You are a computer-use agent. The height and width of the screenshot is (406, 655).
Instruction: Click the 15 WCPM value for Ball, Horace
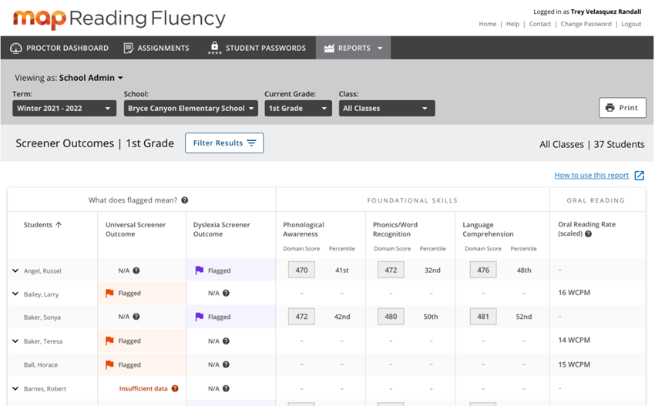point(574,364)
